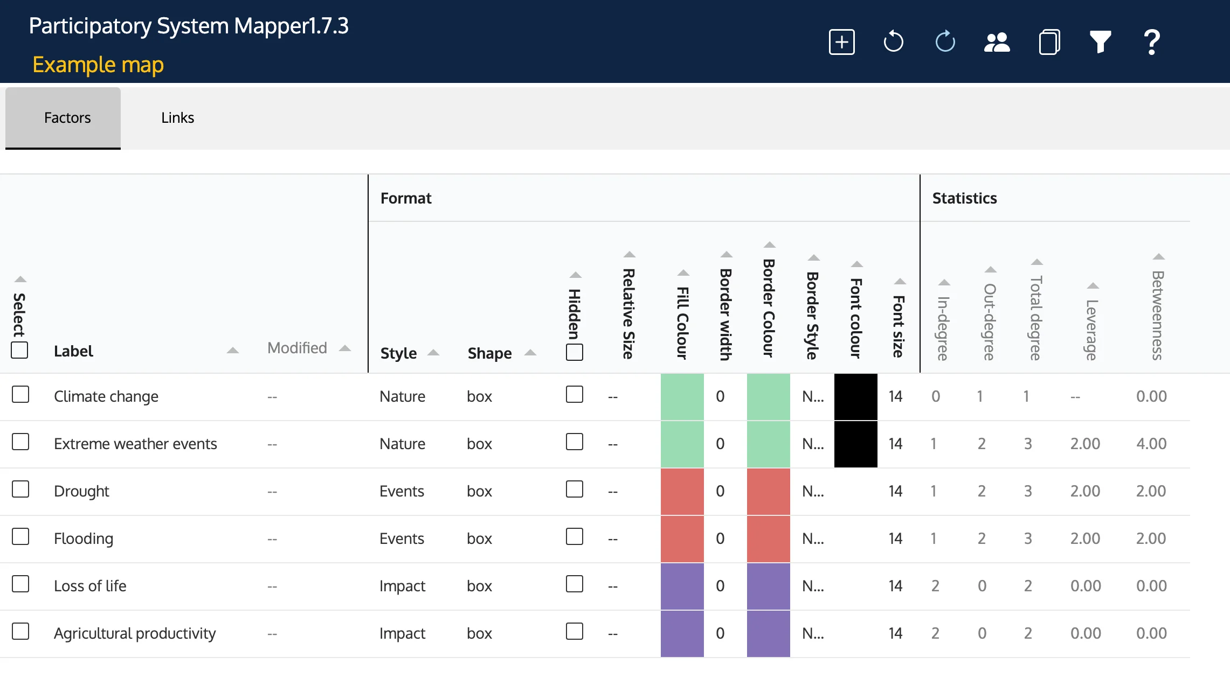
Task: Select the undo icon in the toolbar
Action: (893, 41)
